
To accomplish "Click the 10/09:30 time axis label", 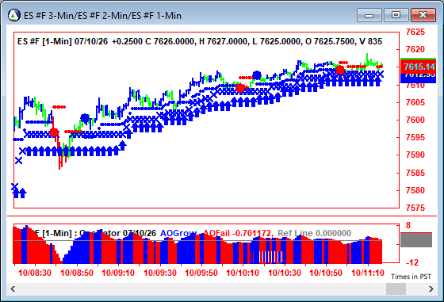I will [x=160, y=273].
